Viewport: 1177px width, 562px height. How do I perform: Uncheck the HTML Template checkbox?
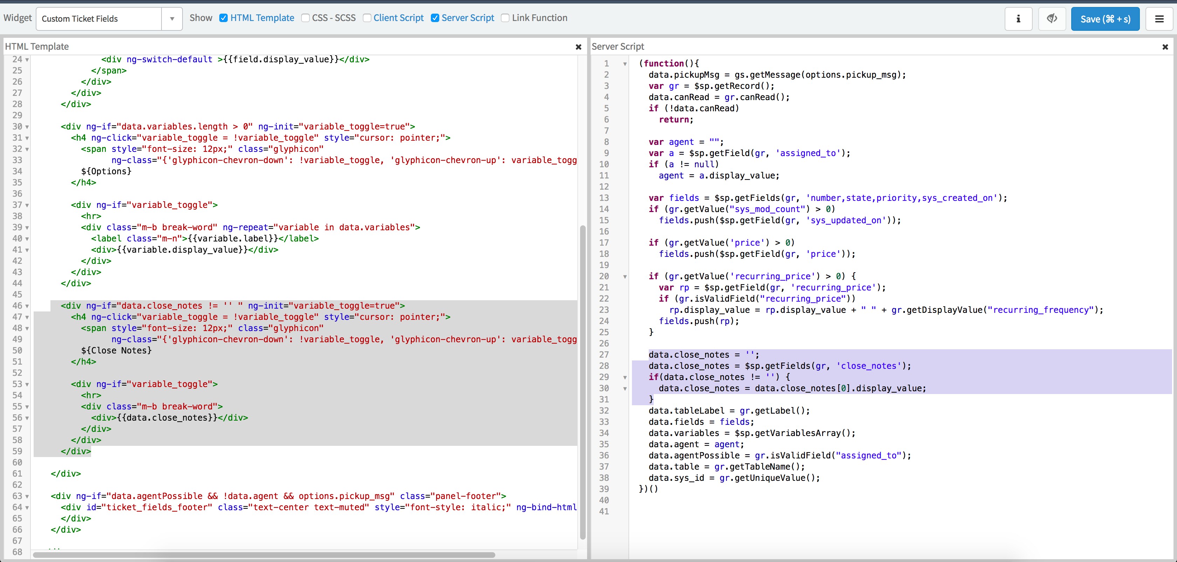click(223, 18)
